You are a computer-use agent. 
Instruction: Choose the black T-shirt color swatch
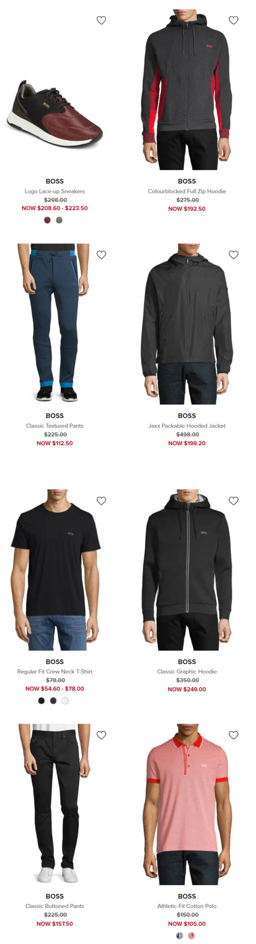41,700
